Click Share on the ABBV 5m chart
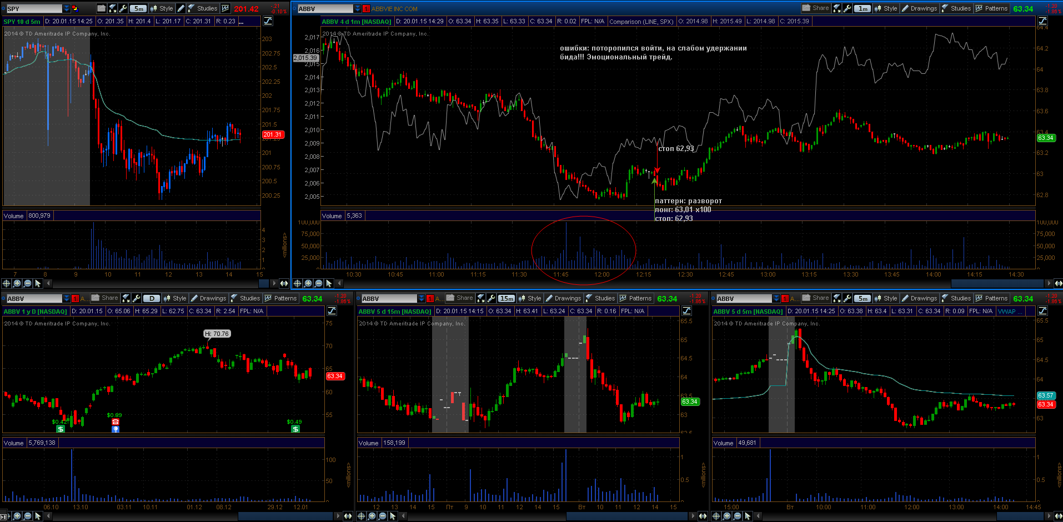1063x522 pixels. (x=816, y=298)
